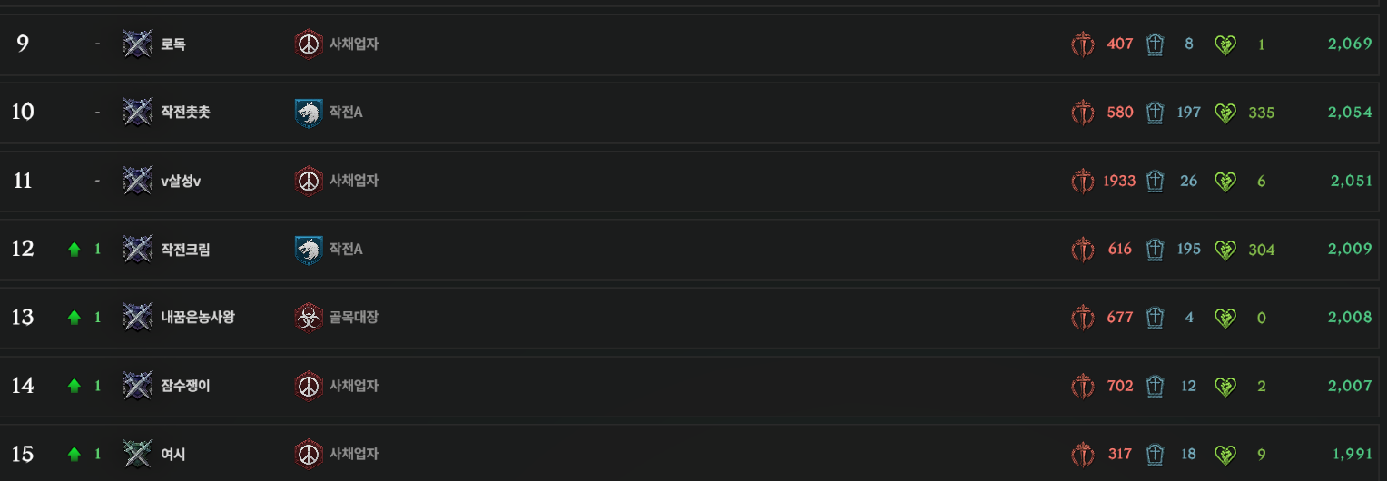Screen dimensions: 1387x481
Task: Select the biohazard guild emblem of 골목대장
Action: (x=309, y=318)
